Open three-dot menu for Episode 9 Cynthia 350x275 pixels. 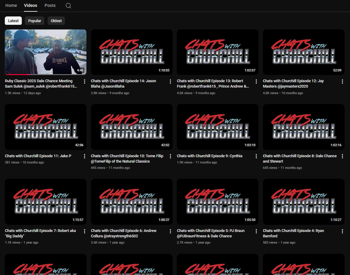click(x=256, y=156)
